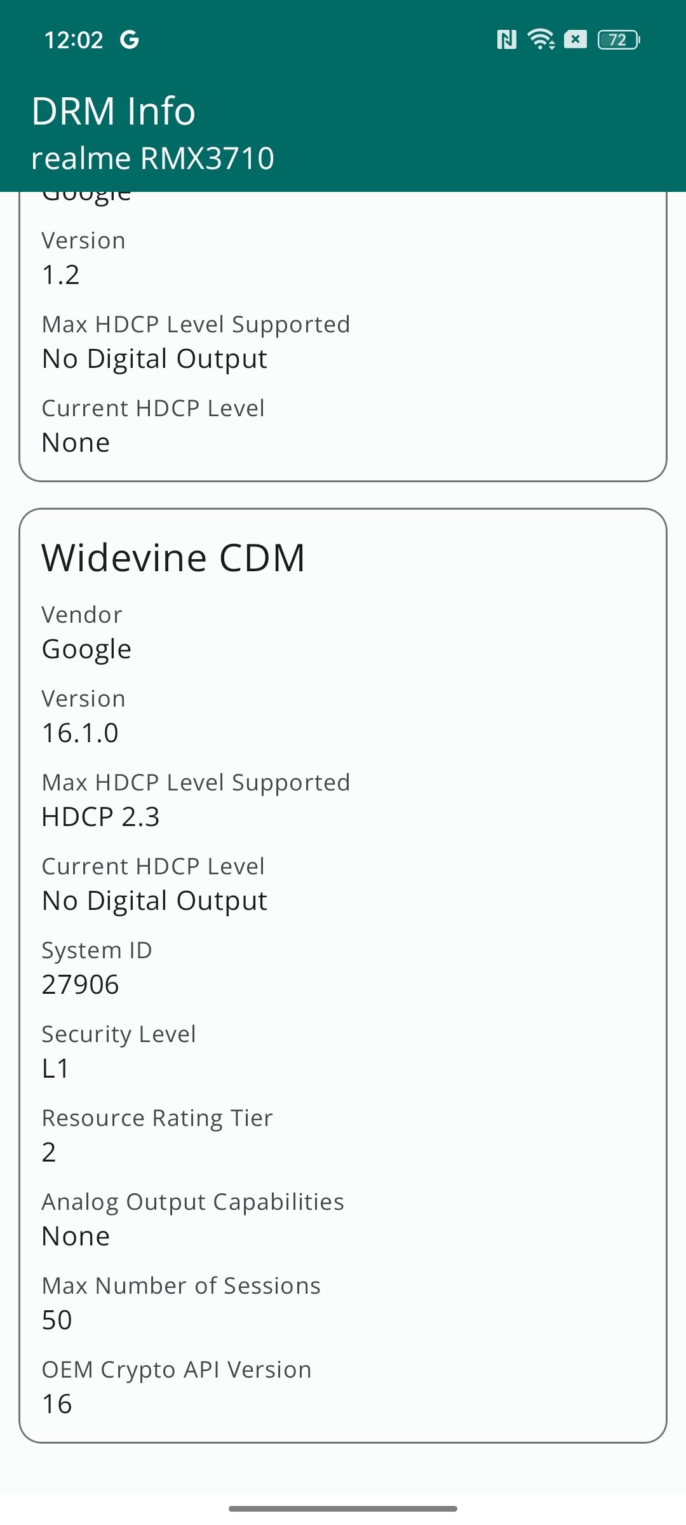Viewport: 686px width, 1525px height.
Task: Tap the battery level indicator
Action: 619,40
